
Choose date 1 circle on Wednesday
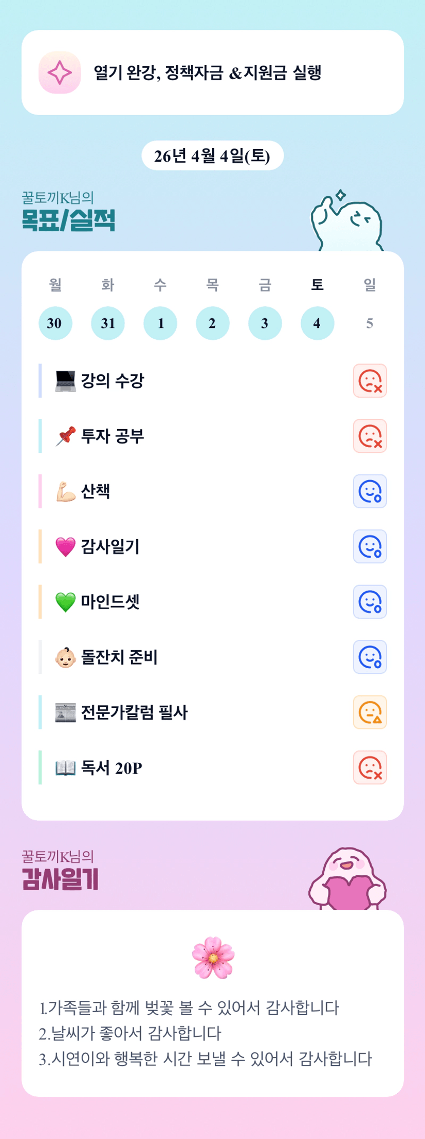[x=160, y=323]
